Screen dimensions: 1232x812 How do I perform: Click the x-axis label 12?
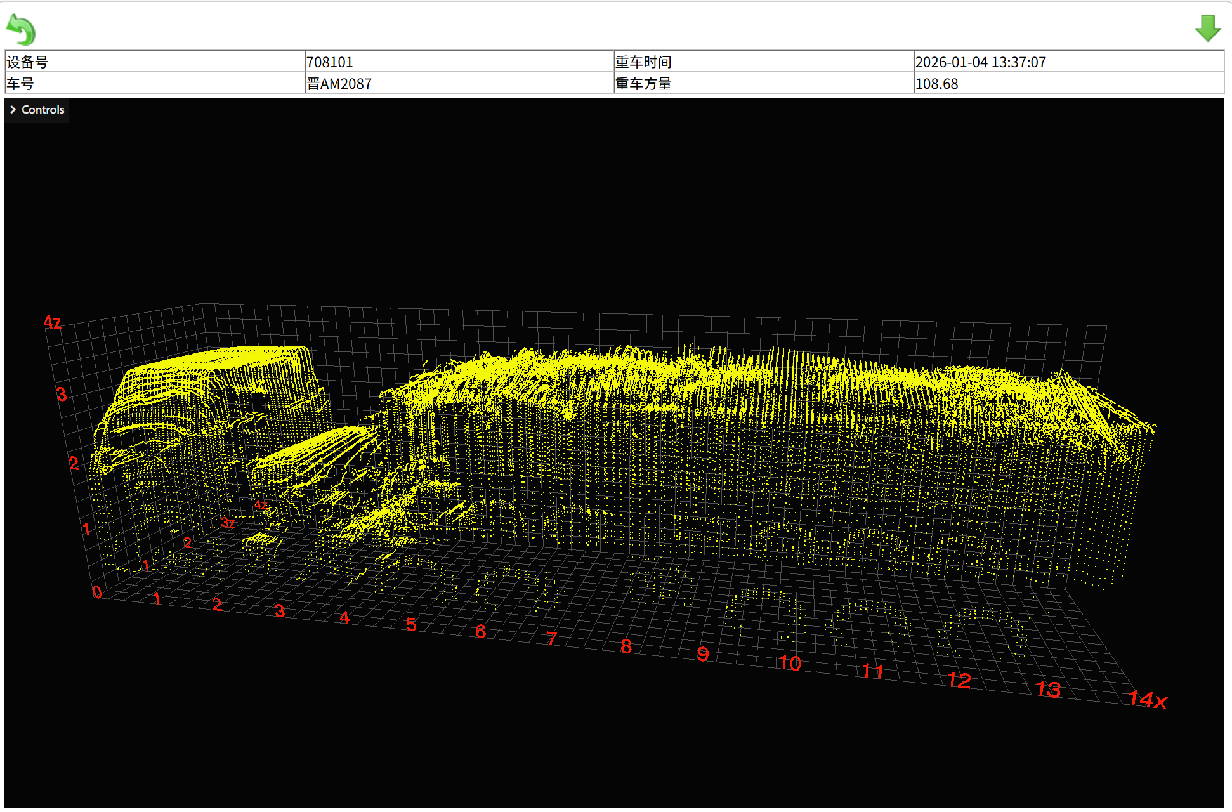(x=959, y=681)
